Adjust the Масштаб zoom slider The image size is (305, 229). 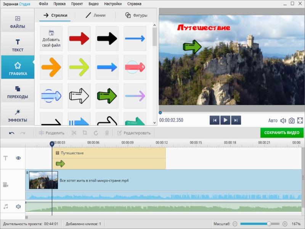pos(269,224)
